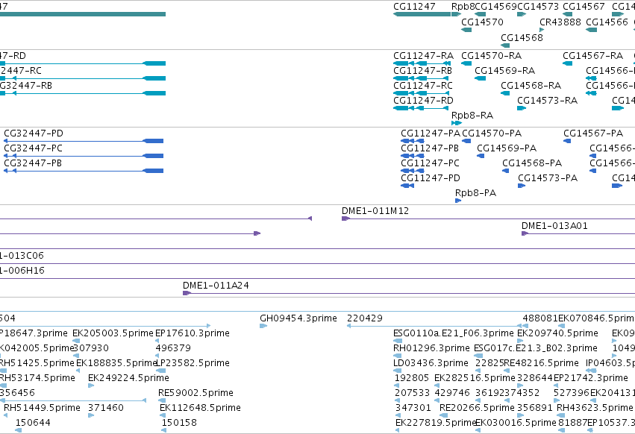Select the EK209740.5prime EST

pyautogui.click(x=557, y=333)
